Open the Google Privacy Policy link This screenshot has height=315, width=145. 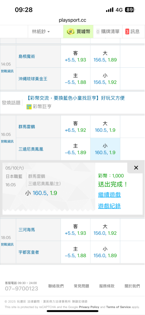coord(89,307)
